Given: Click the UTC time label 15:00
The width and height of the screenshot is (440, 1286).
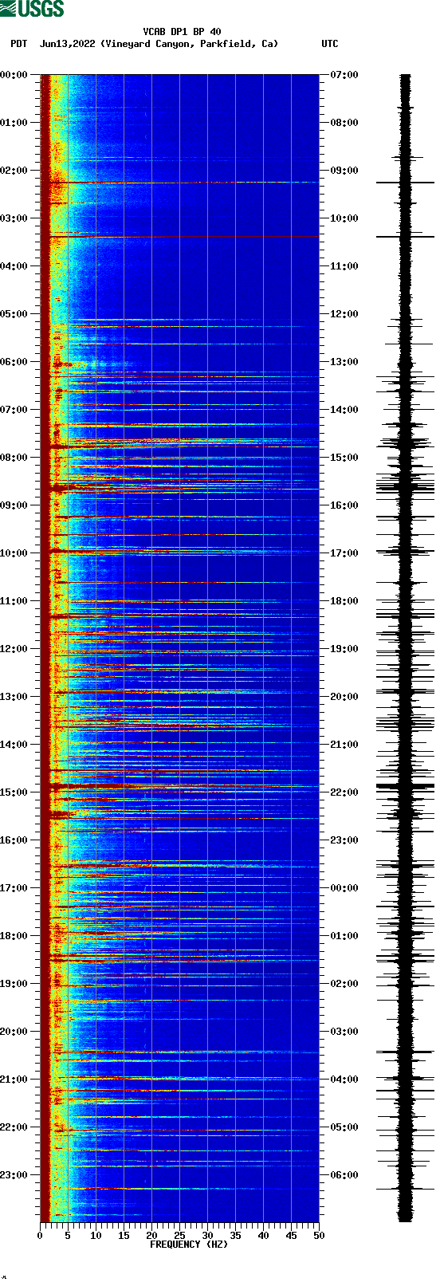Looking at the screenshot, I should click(x=344, y=458).
